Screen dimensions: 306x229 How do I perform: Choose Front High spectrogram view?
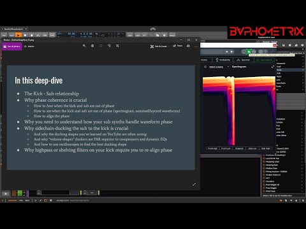coord(212,148)
